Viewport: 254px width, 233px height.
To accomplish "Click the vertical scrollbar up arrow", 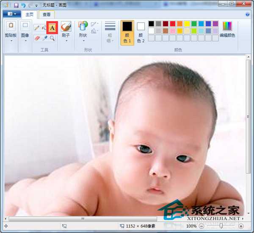I will pos(248,57).
